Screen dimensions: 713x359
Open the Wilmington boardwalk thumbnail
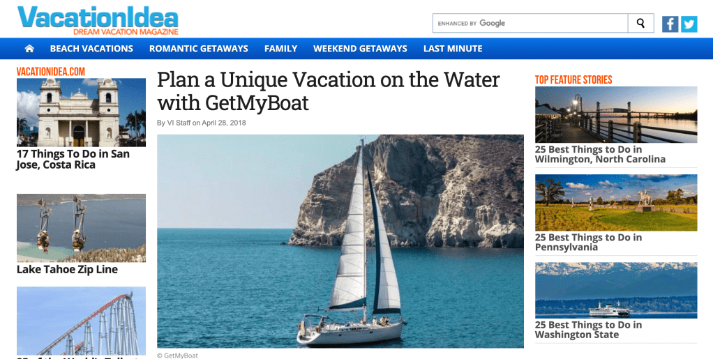pyautogui.click(x=615, y=115)
